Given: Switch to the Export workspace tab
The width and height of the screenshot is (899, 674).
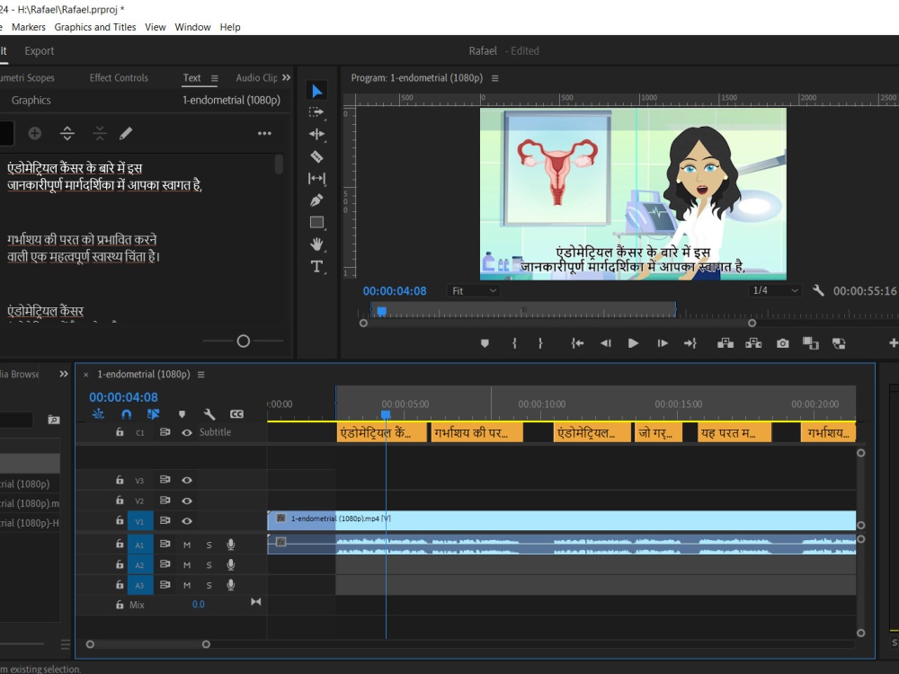Looking at the screenshot, I should coord(39,51).
